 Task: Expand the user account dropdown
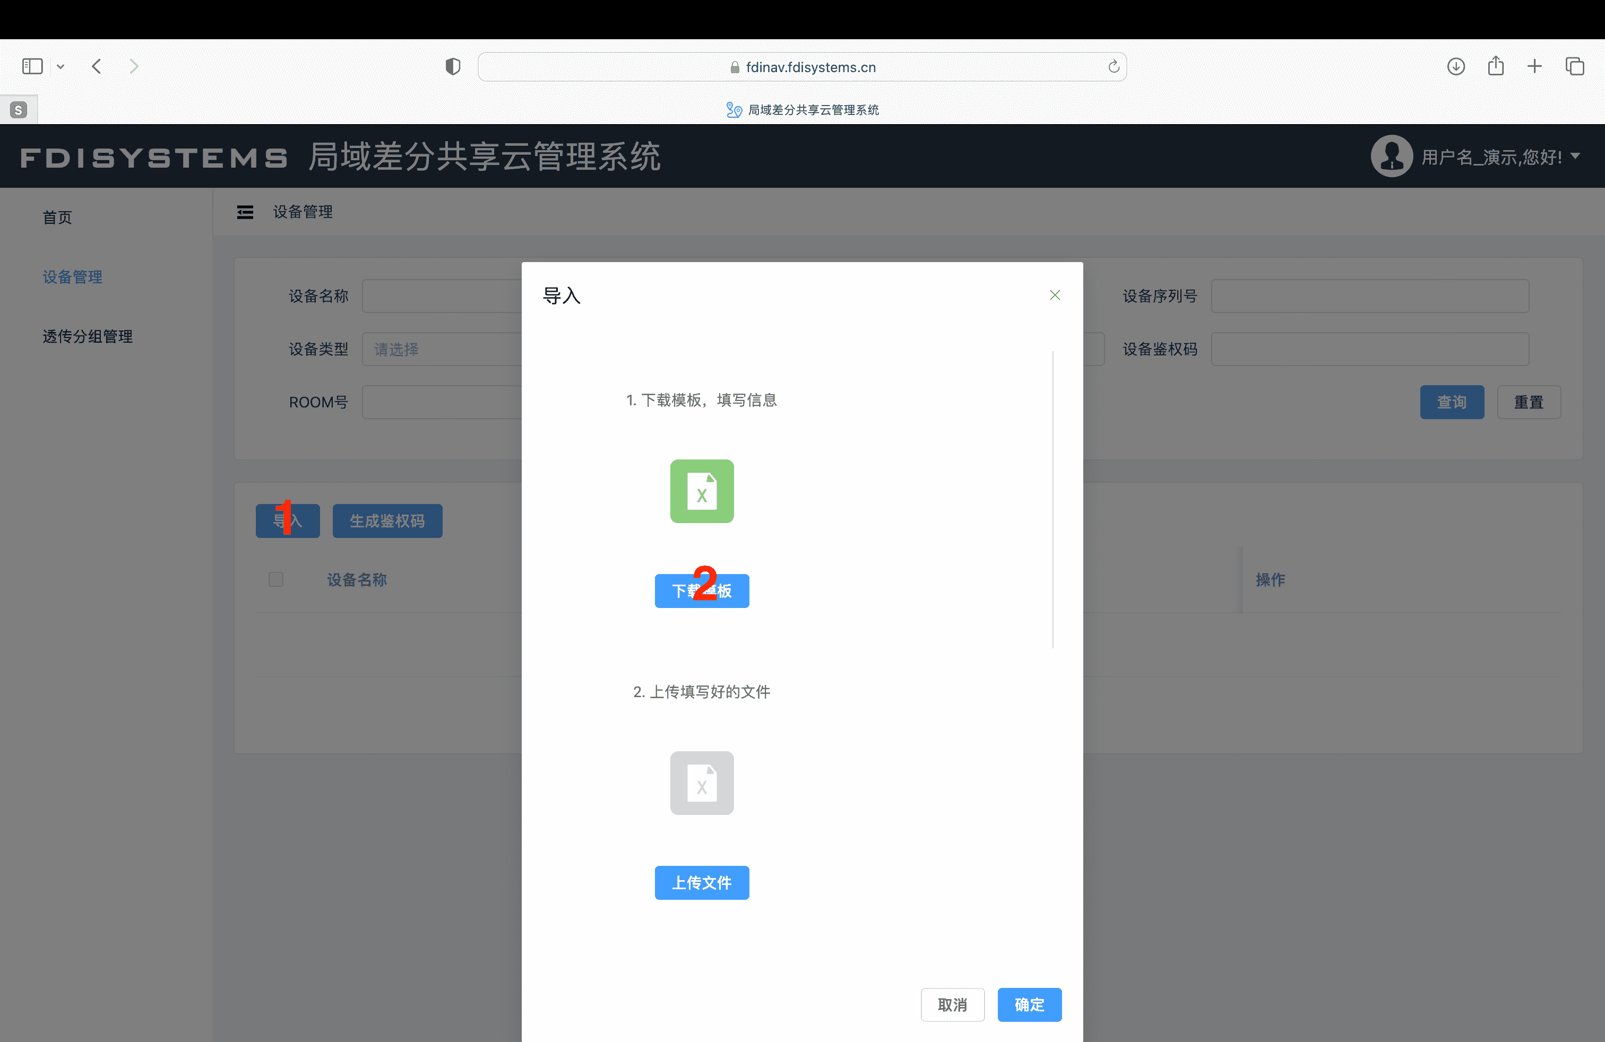tap(1575, 157)
